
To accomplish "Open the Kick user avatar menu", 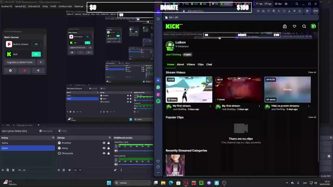I will (313, 26).
